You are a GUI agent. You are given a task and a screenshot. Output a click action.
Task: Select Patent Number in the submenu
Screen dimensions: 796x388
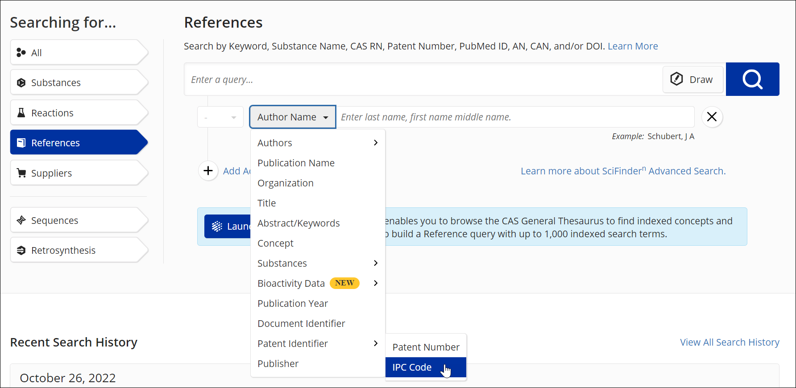pyautogui.click(x=426, y=347)
